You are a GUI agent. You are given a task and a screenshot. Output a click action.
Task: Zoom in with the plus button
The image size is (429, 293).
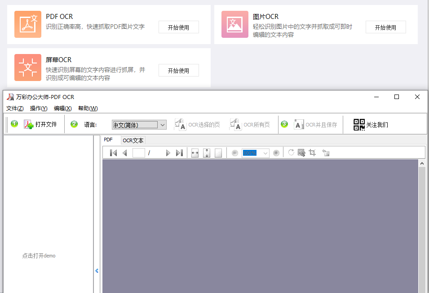(276, 153)
